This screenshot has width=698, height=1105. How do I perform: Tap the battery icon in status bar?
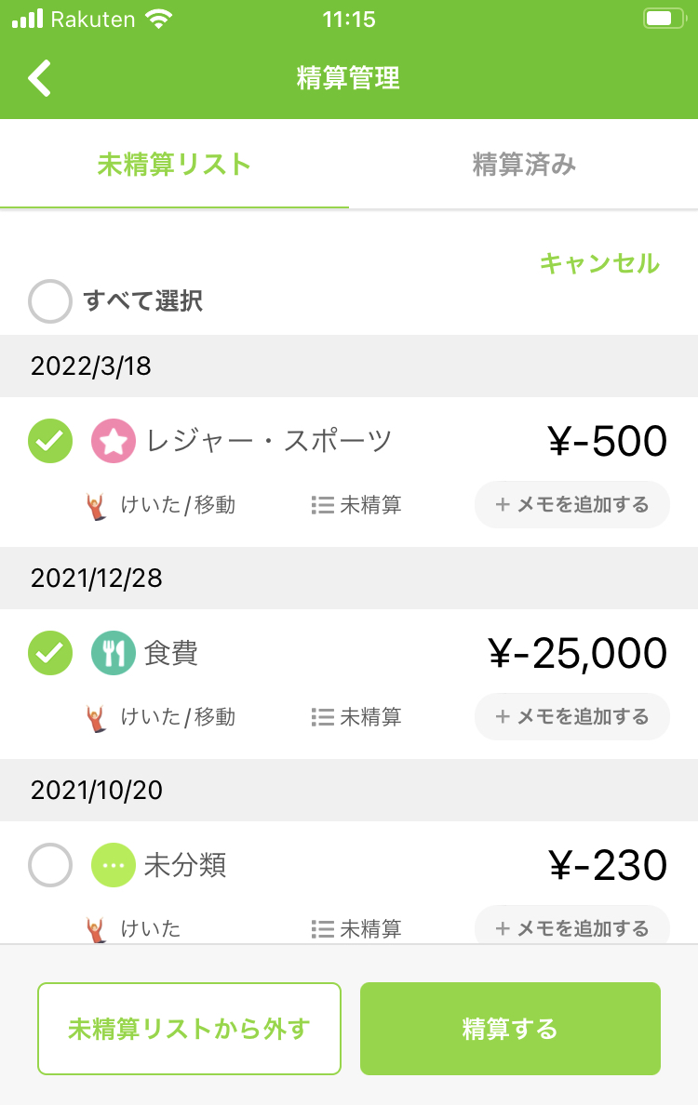pos(664,19)
